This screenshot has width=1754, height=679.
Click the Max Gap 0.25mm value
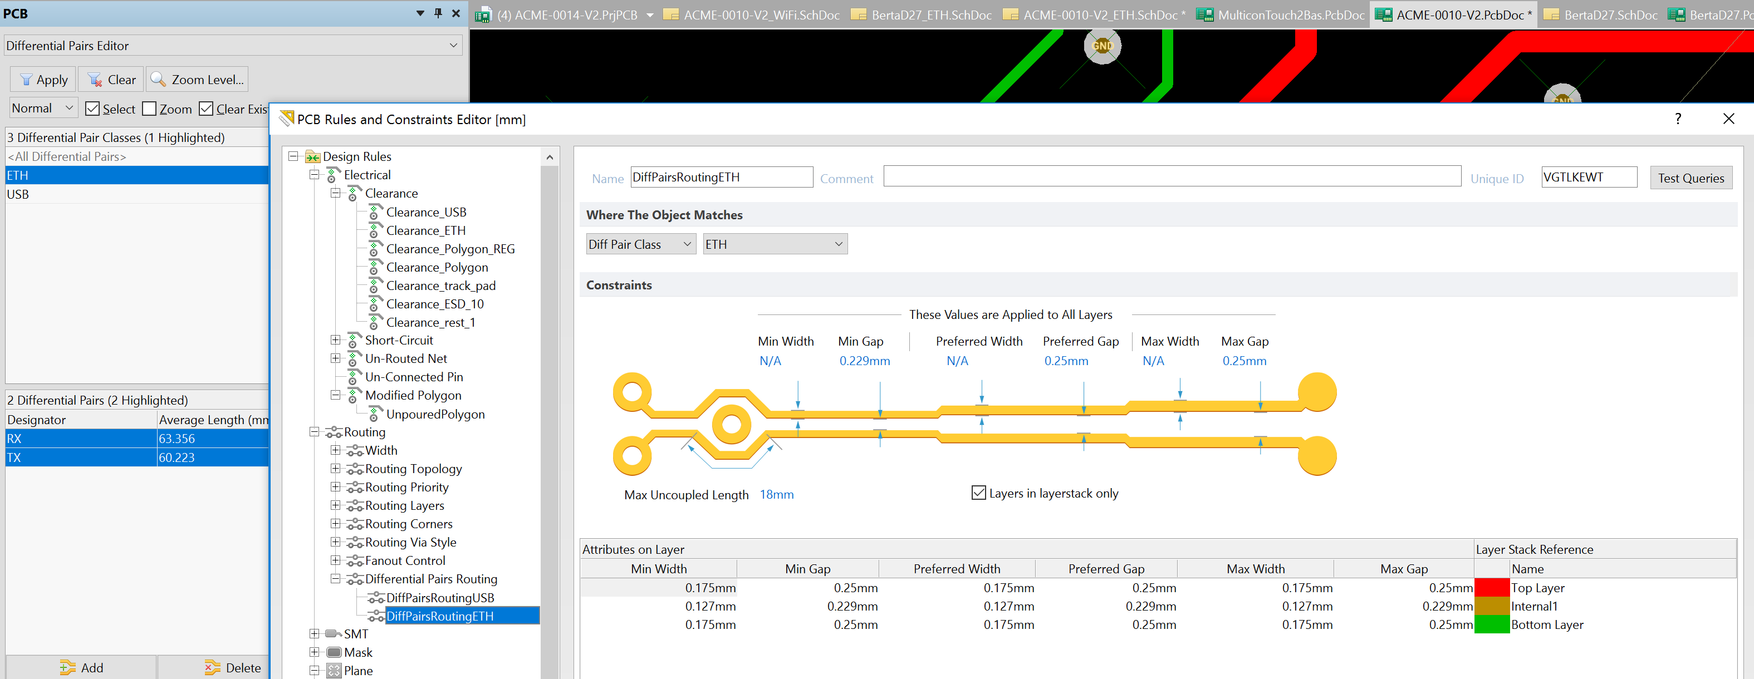tap(1244, 361)
